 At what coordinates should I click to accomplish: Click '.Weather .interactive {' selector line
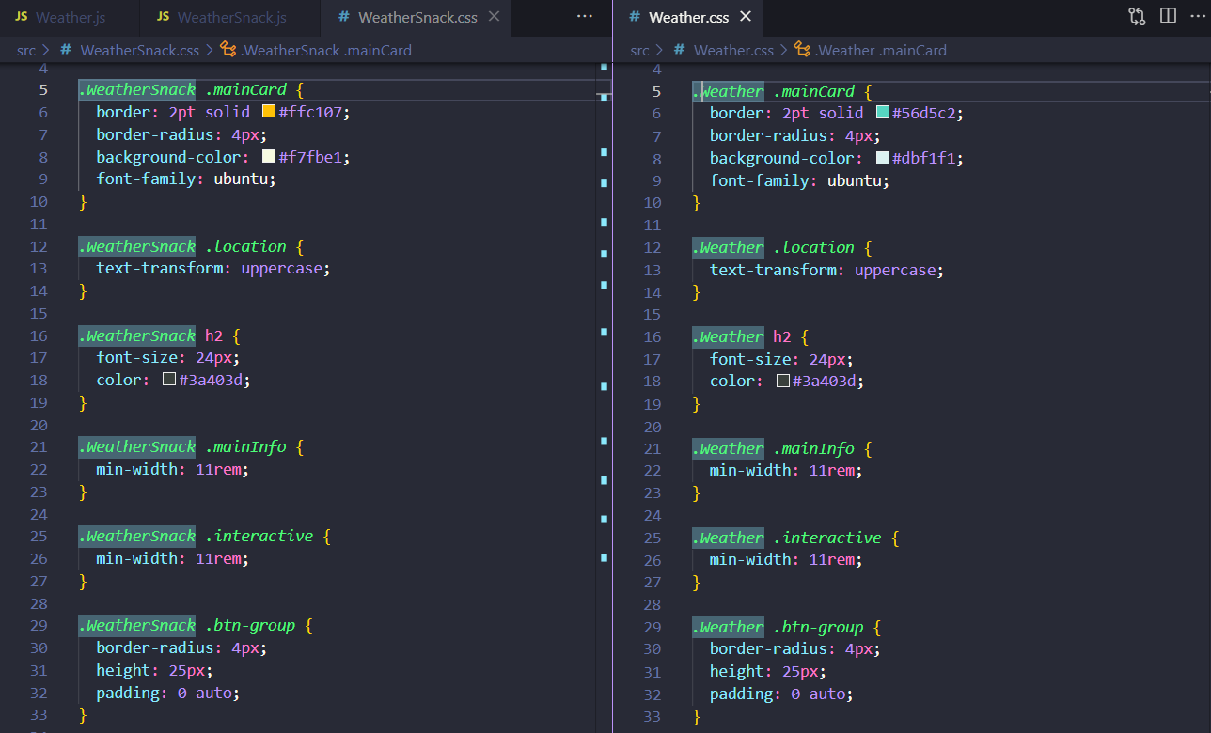click(796, 538)
